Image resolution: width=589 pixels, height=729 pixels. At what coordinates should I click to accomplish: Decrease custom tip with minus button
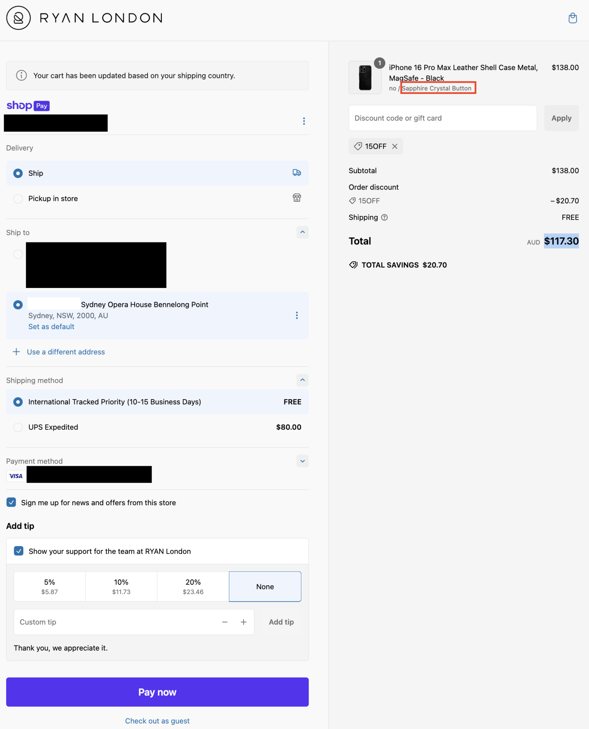pos(225,622)
